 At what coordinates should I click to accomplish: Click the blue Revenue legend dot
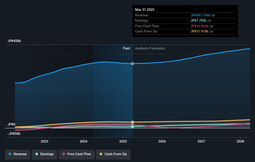[x=10, y=154]
